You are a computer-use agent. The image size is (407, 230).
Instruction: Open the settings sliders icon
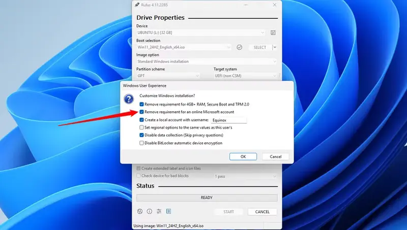click(159, 211)
